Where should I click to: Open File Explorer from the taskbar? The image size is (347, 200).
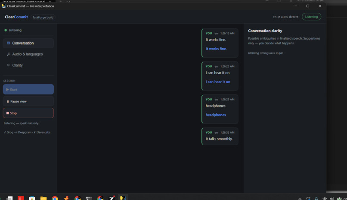43,198
